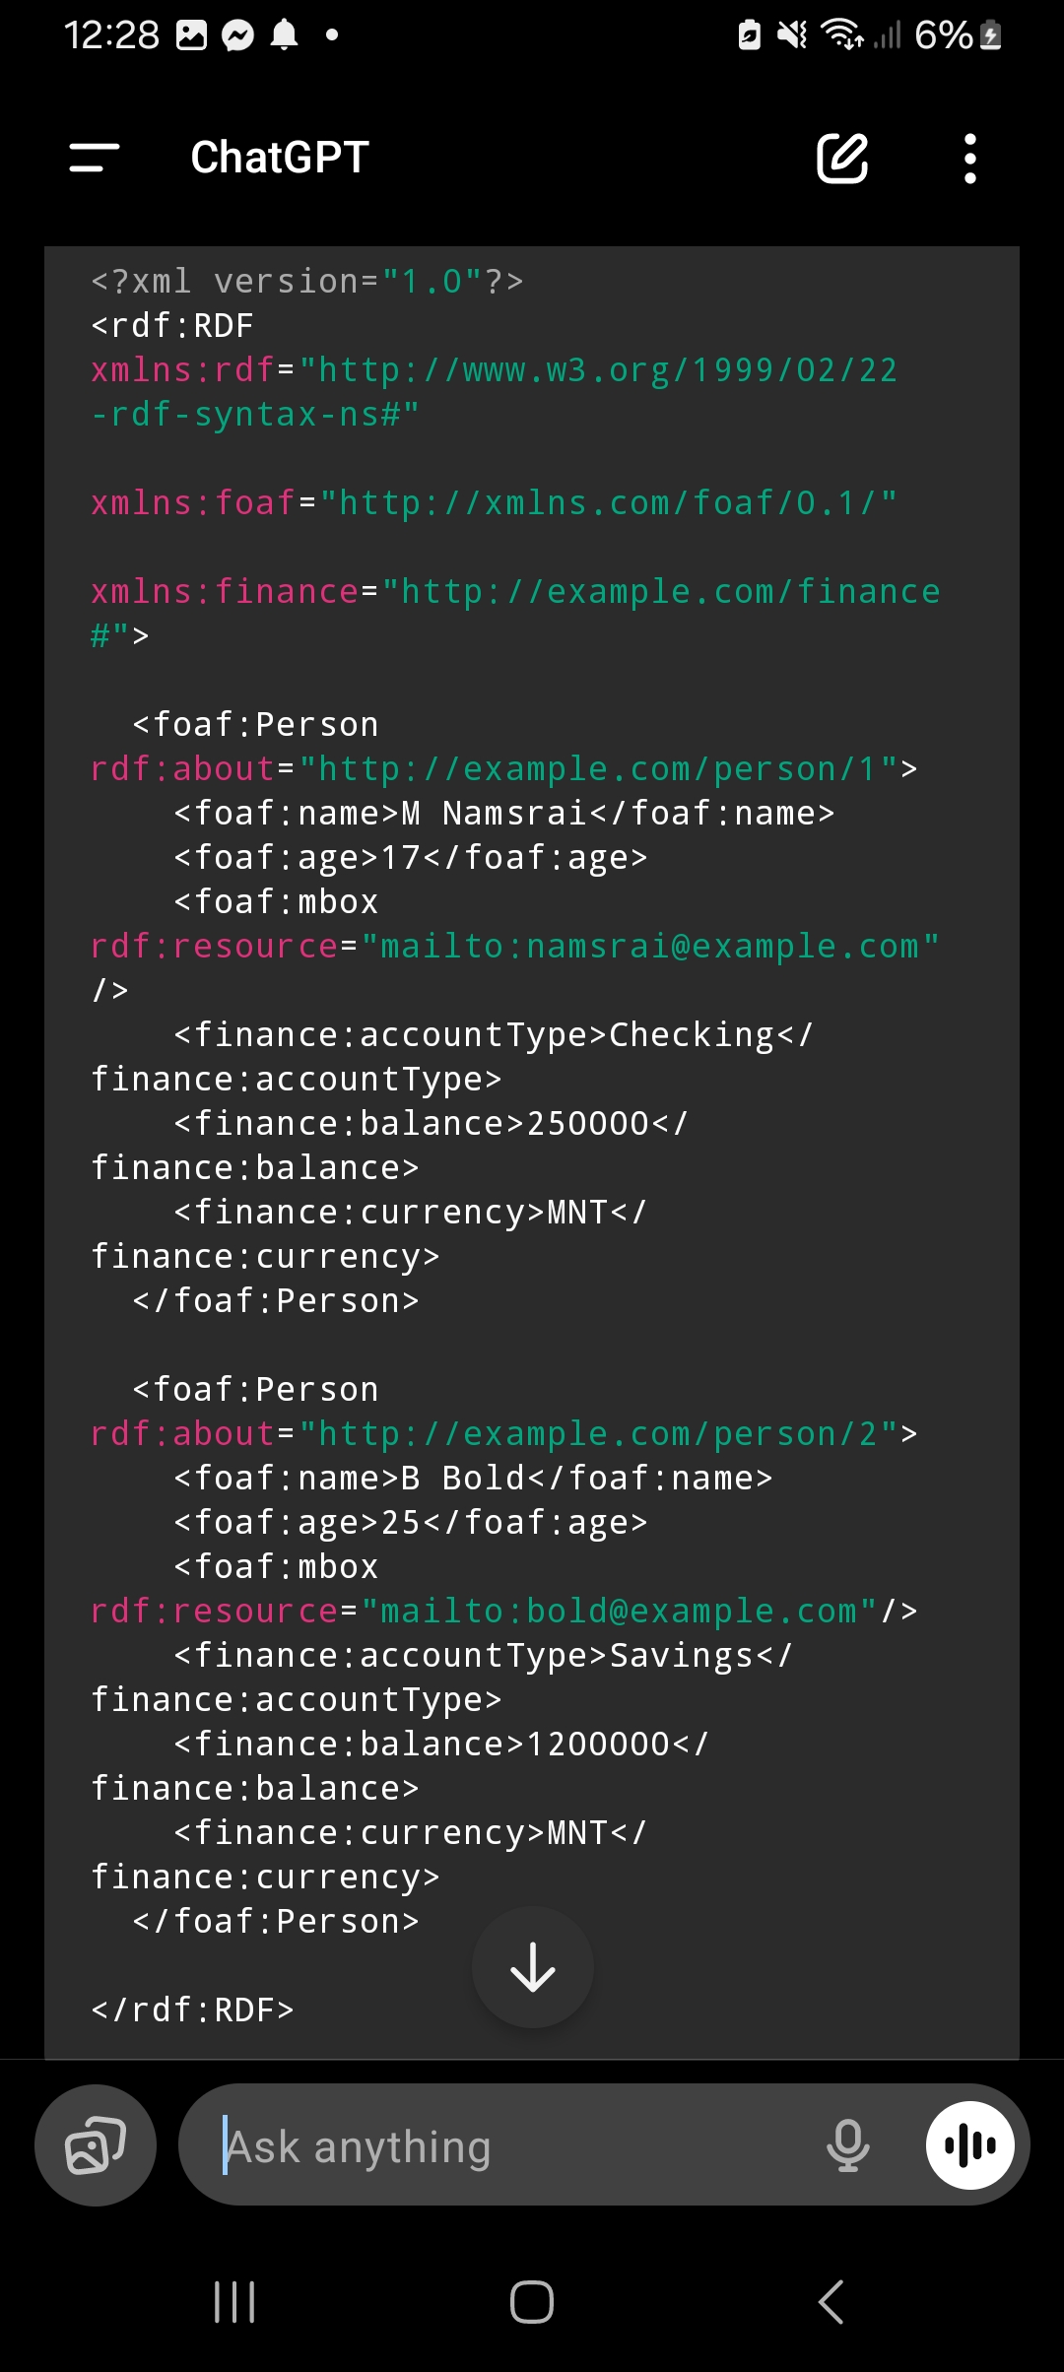Tap the scroll-to-bottom arrow button

pos(533,1967)
